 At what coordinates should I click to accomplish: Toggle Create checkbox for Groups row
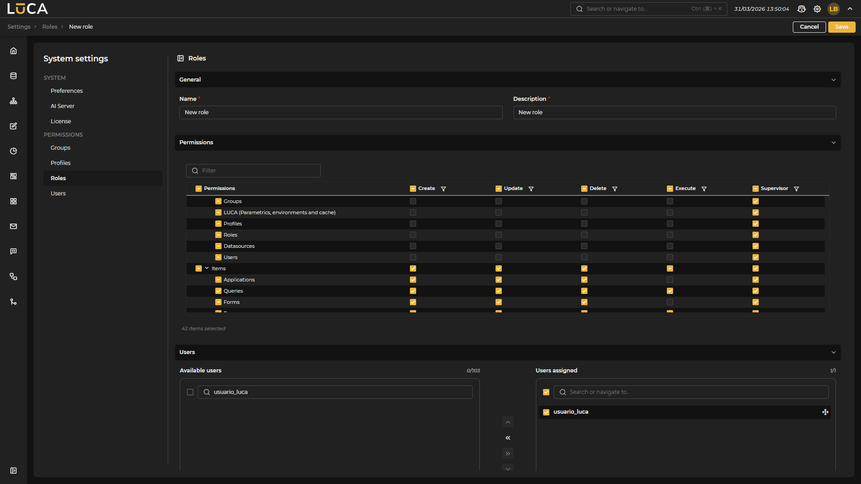point(413,201)
